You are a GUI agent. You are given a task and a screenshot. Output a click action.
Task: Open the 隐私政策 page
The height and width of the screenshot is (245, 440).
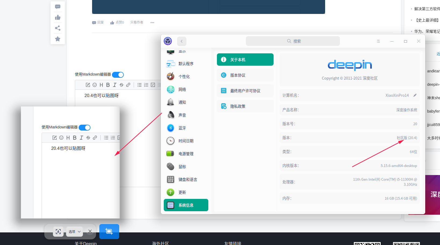[x=245, y=106]
